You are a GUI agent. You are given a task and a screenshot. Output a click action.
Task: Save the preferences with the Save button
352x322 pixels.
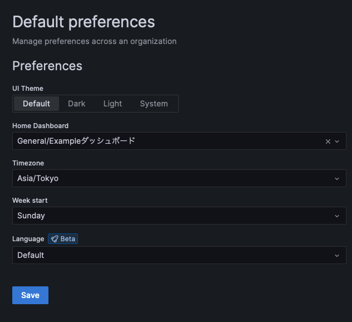[30, 295]
